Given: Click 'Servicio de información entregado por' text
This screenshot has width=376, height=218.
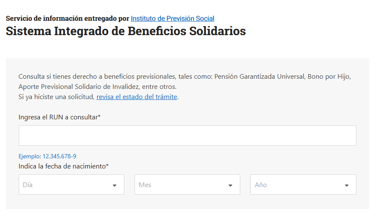Looking at the screenshot, I should pyautogui.click(x=67, y=19).
